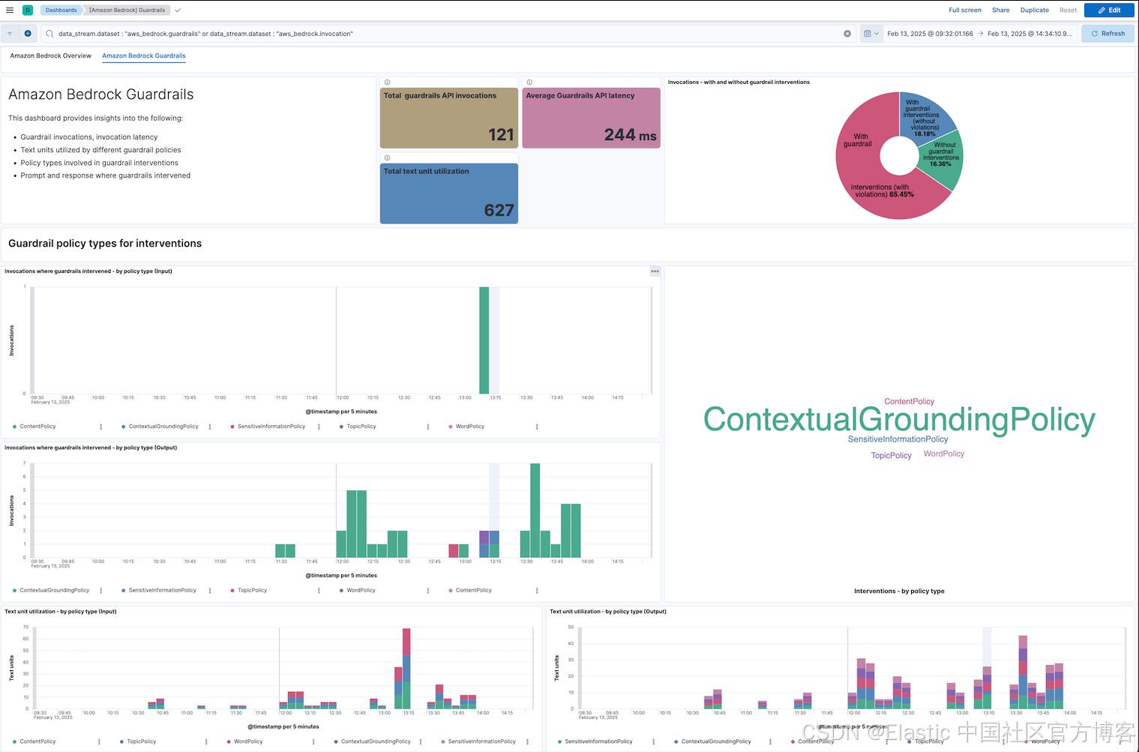
Task: Click ContentPolicy color dot in Input interventions legend
Action: 15,427
